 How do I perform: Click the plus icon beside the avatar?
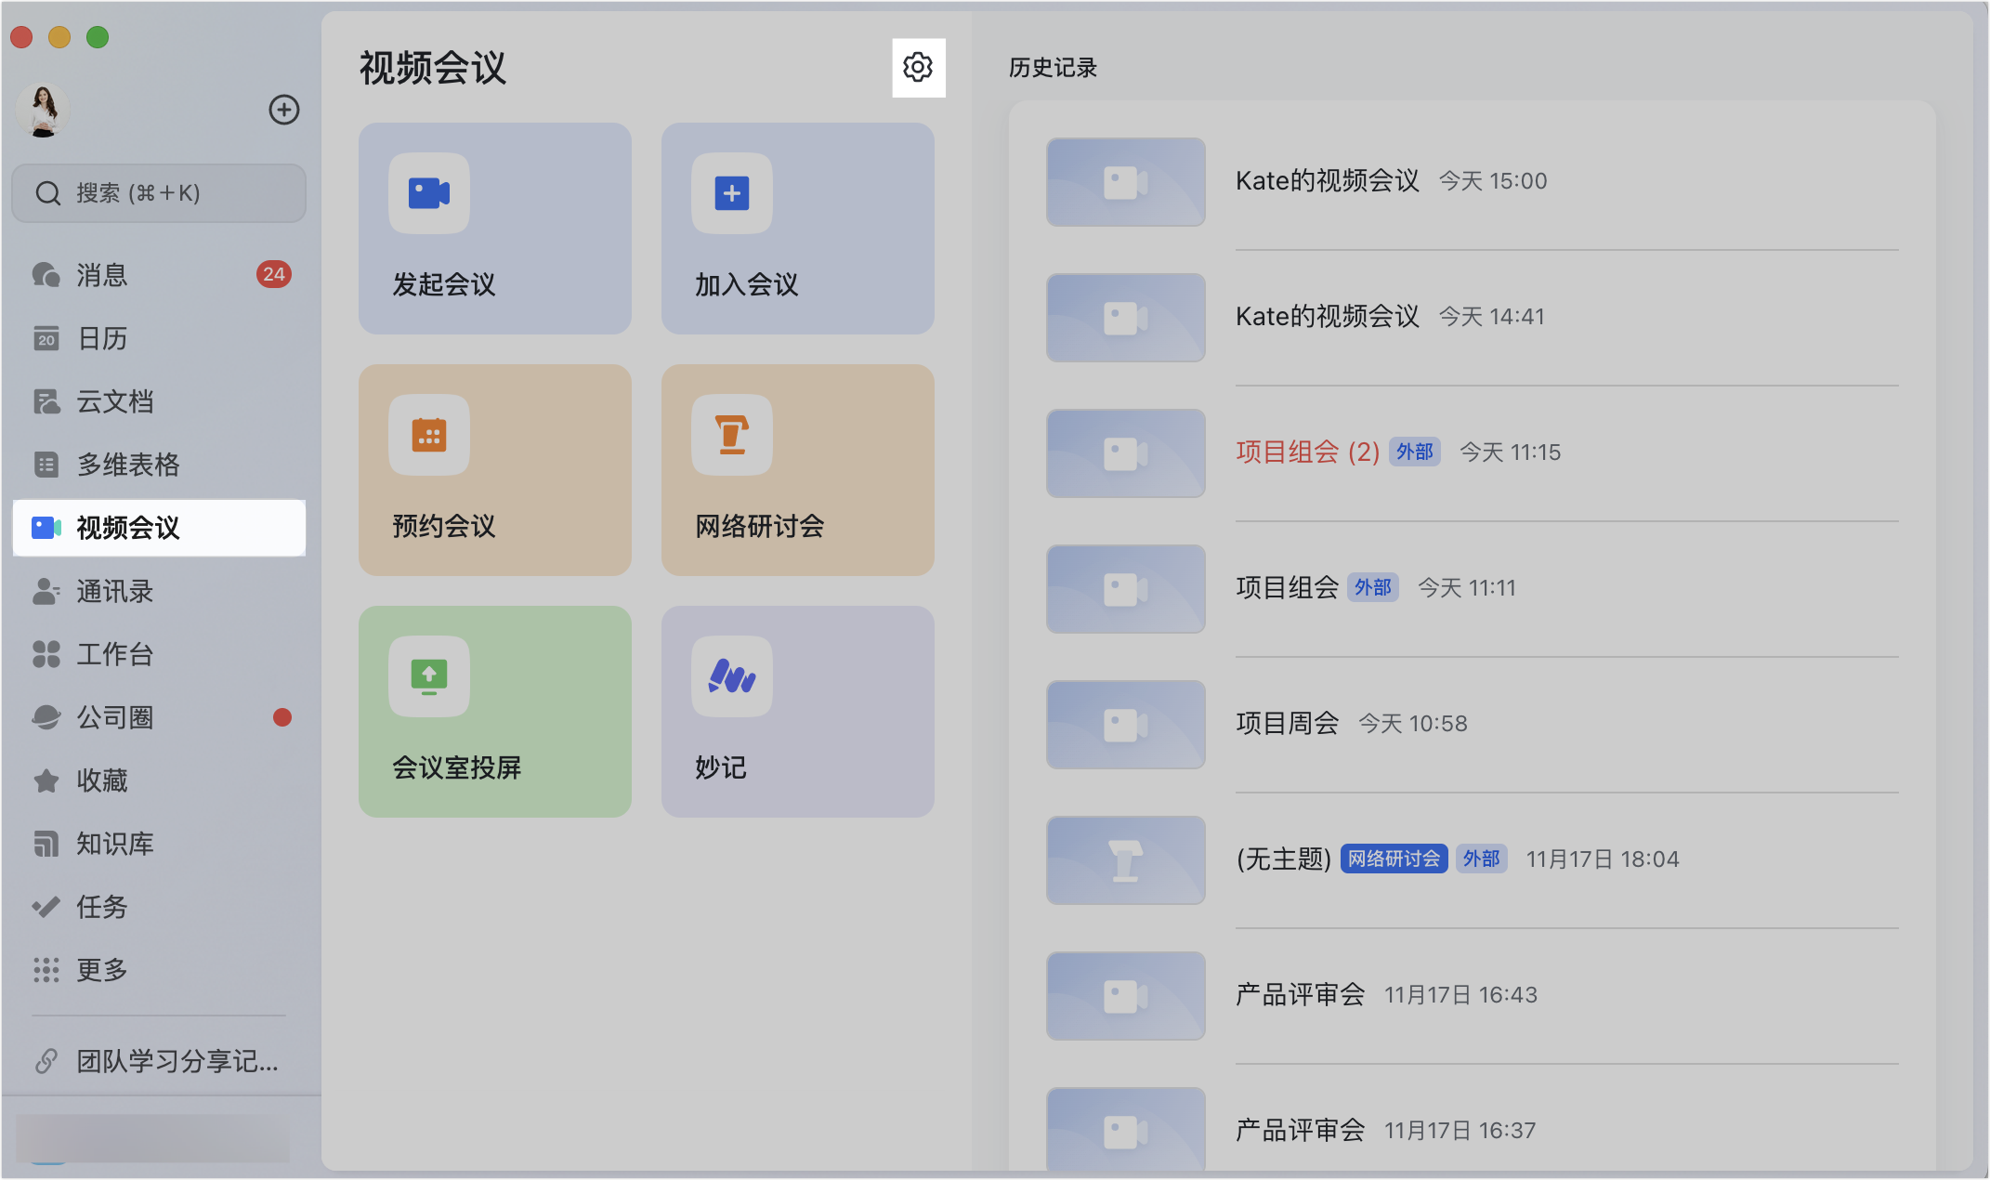[x=284, y=110]
